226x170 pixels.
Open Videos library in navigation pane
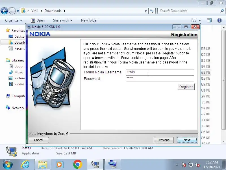coord(16,84)
